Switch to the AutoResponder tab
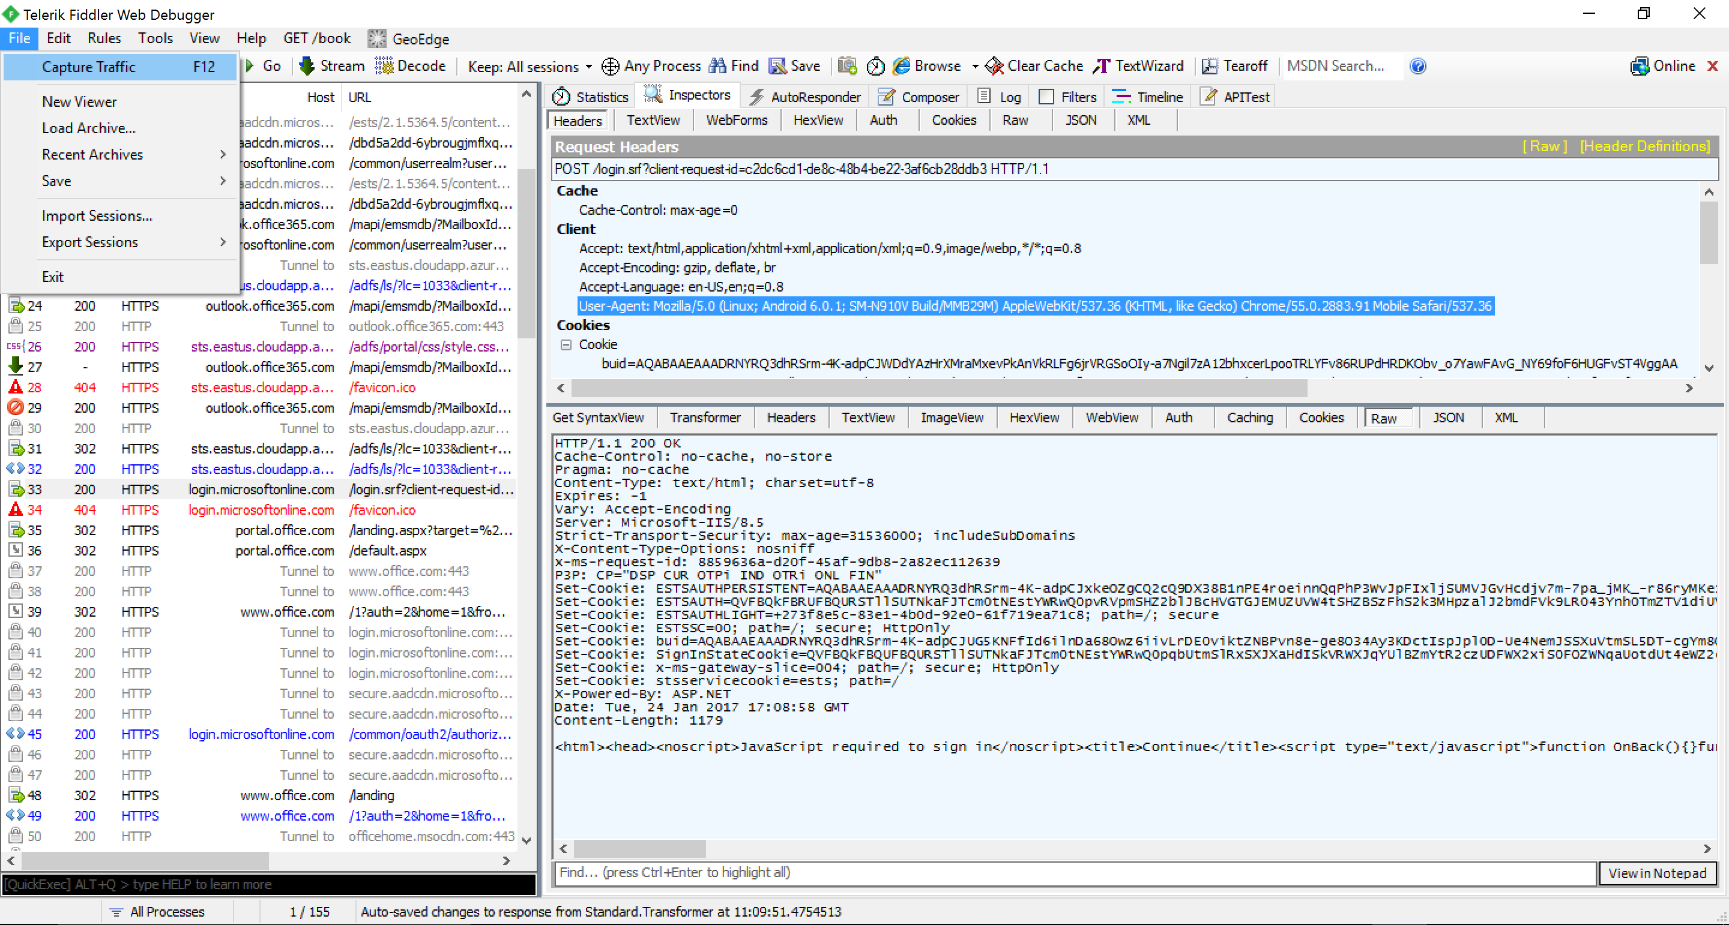The image size is (1729, 925). coord(804,97)
